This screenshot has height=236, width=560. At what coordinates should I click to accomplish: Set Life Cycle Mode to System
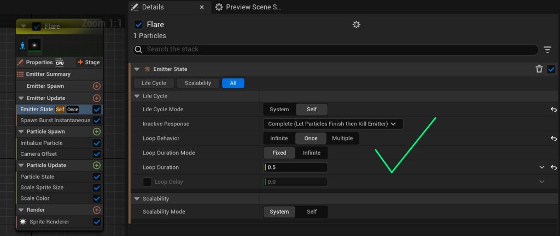pos(279,109)
